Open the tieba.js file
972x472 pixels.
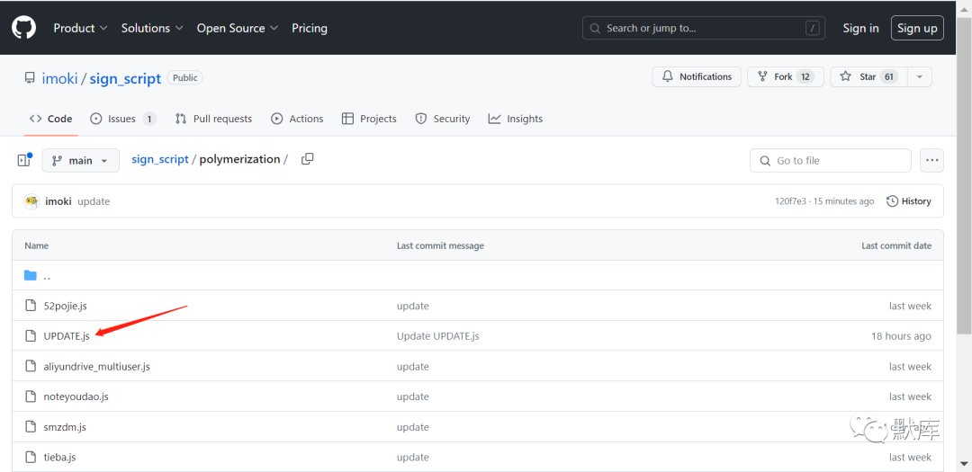[x=59, y=457]
